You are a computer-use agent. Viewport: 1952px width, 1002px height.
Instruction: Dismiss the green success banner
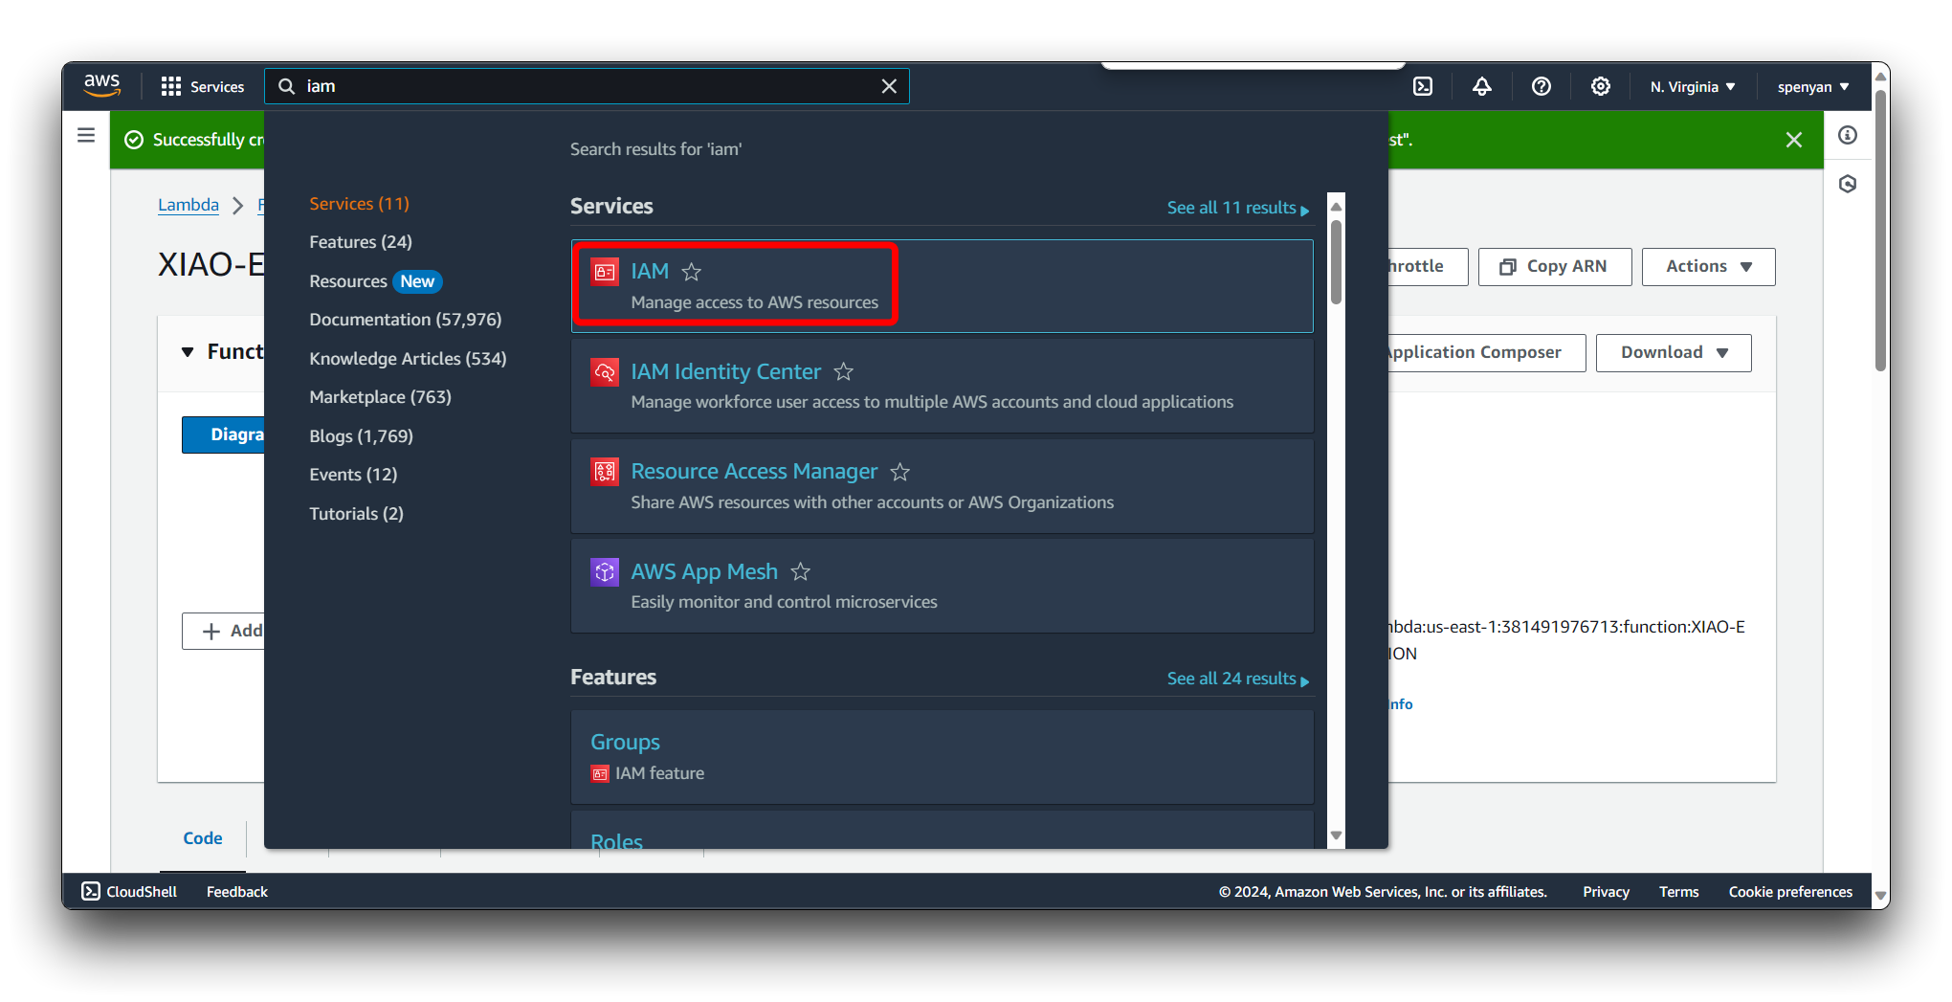point(1794,140)
